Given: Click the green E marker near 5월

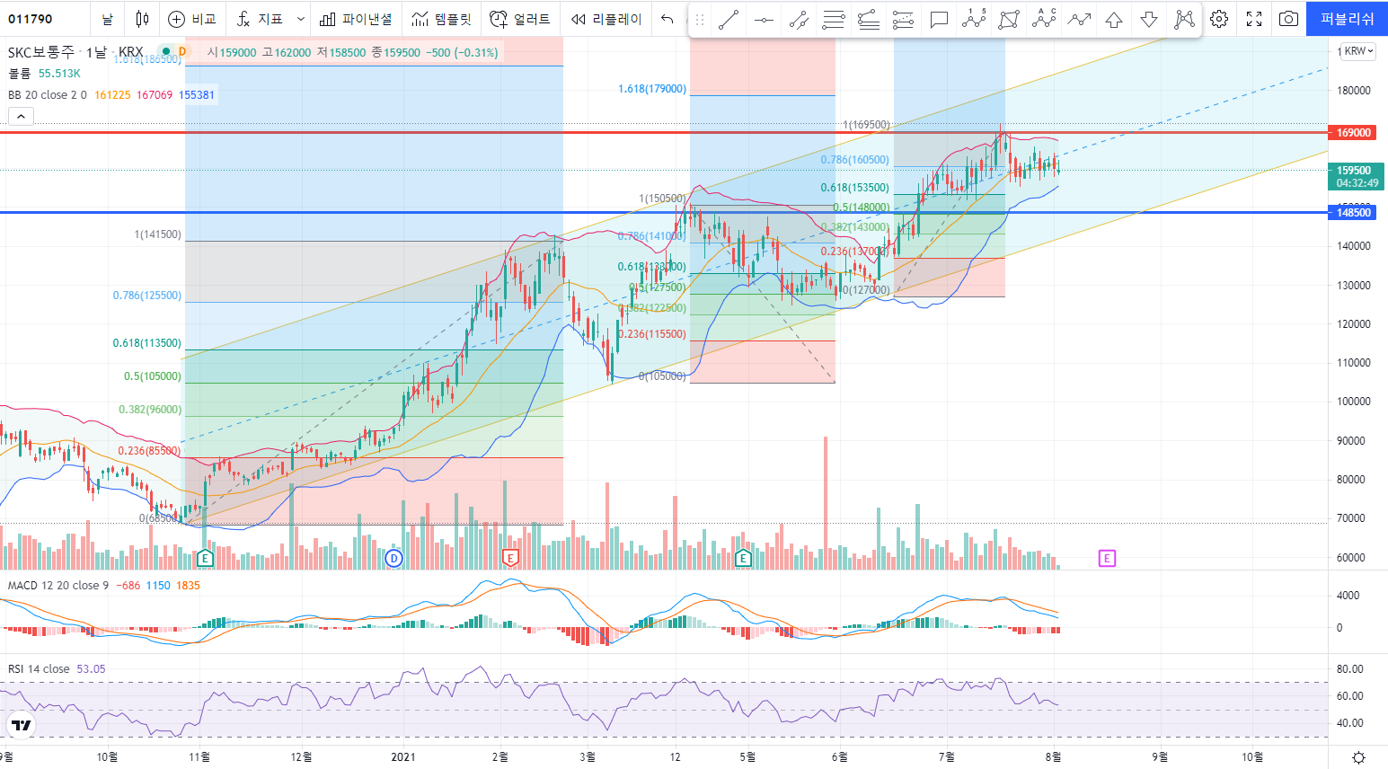Looking at the screenshot, I should 743,559.
